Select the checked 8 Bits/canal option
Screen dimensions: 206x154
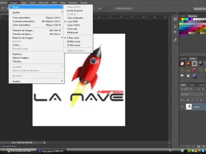point(73,38)
